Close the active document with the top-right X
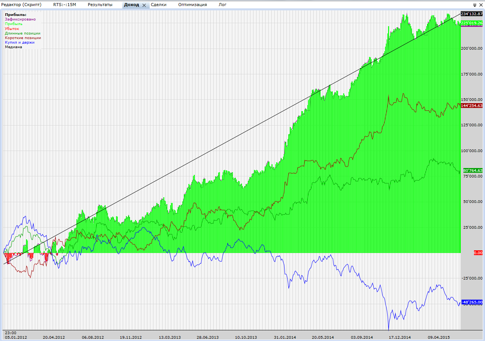The height and width of the screenshot is (341, 485). pos(481,5)
